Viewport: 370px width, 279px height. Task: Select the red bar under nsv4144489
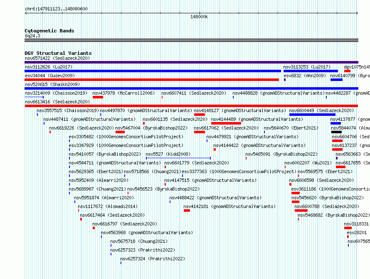coord(226,123)
